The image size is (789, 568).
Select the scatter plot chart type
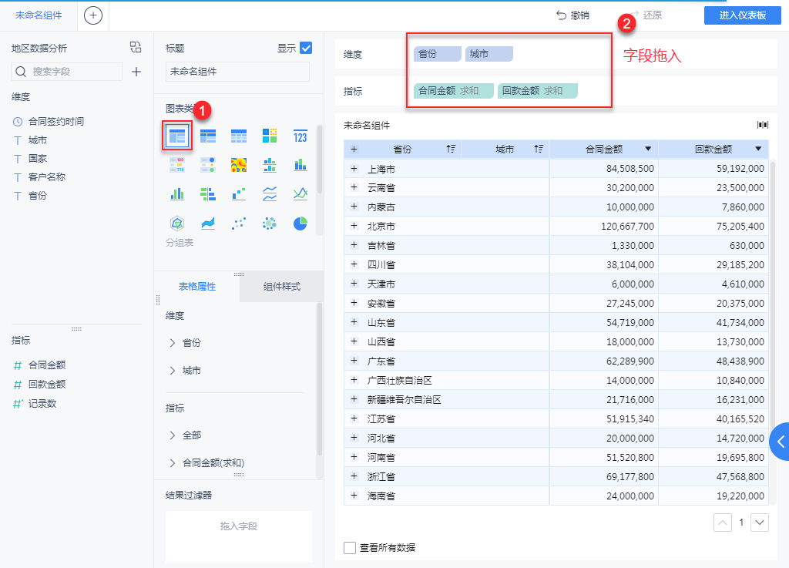tap(239, 223)
